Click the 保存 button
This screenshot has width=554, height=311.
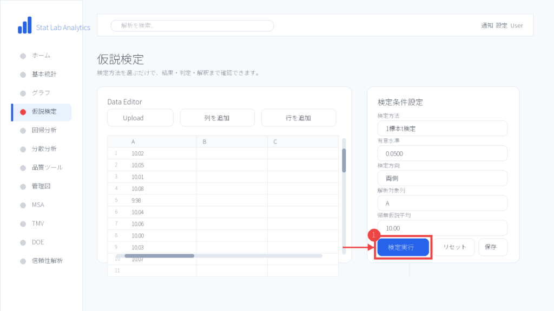493,247
